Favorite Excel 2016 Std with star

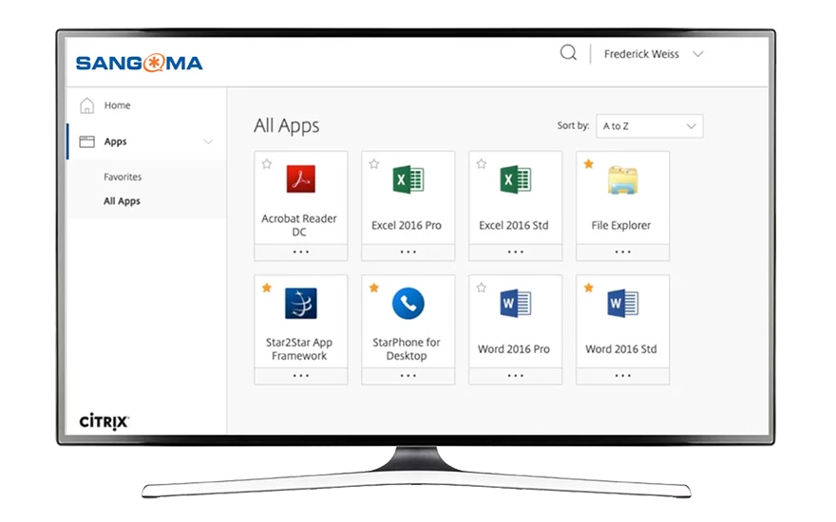482,164
